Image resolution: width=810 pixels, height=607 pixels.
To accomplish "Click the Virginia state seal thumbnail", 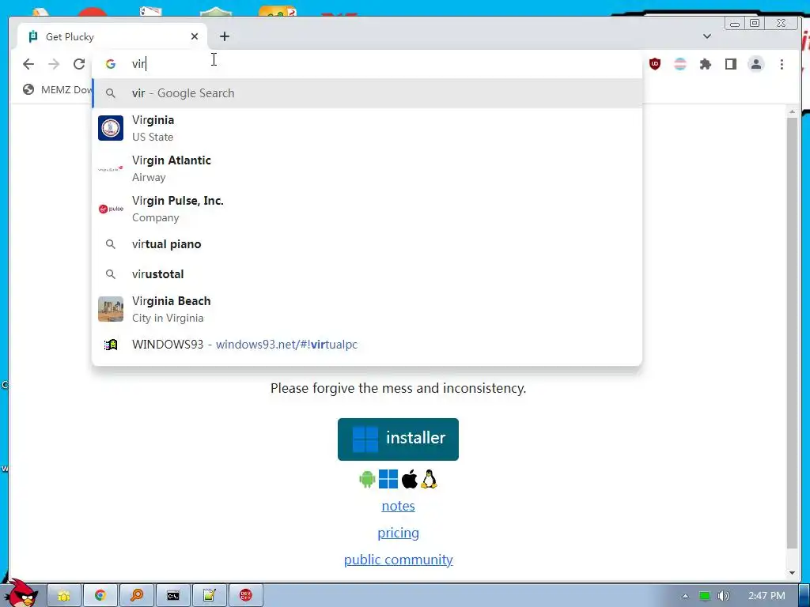I will (111, 128).
